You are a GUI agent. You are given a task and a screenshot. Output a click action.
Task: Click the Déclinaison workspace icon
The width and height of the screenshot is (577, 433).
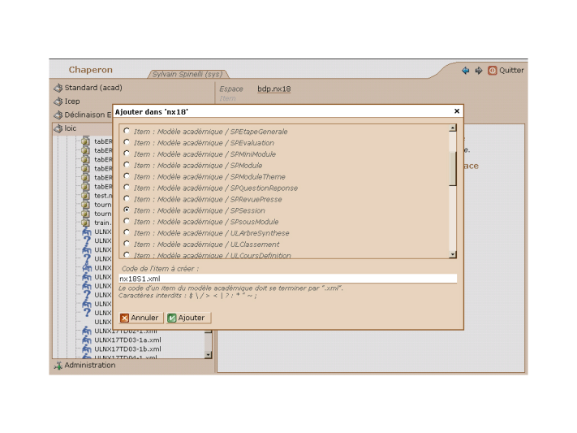tap(58, 115)
